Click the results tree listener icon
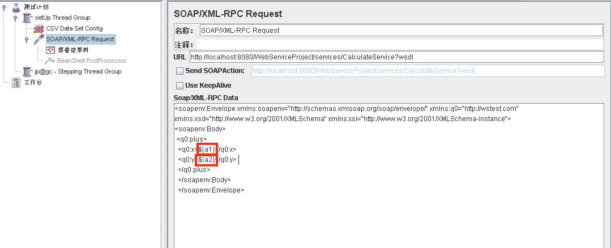Viewport: 611px width, 248px height. 50,50
